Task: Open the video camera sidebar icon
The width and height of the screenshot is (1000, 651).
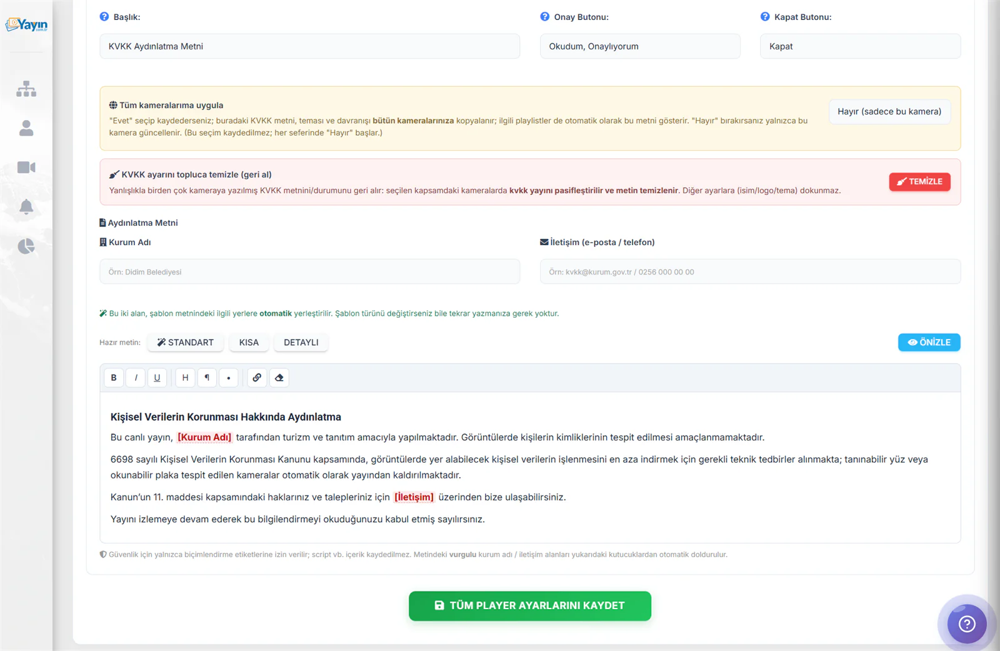Action: click(x=26, y=168)
